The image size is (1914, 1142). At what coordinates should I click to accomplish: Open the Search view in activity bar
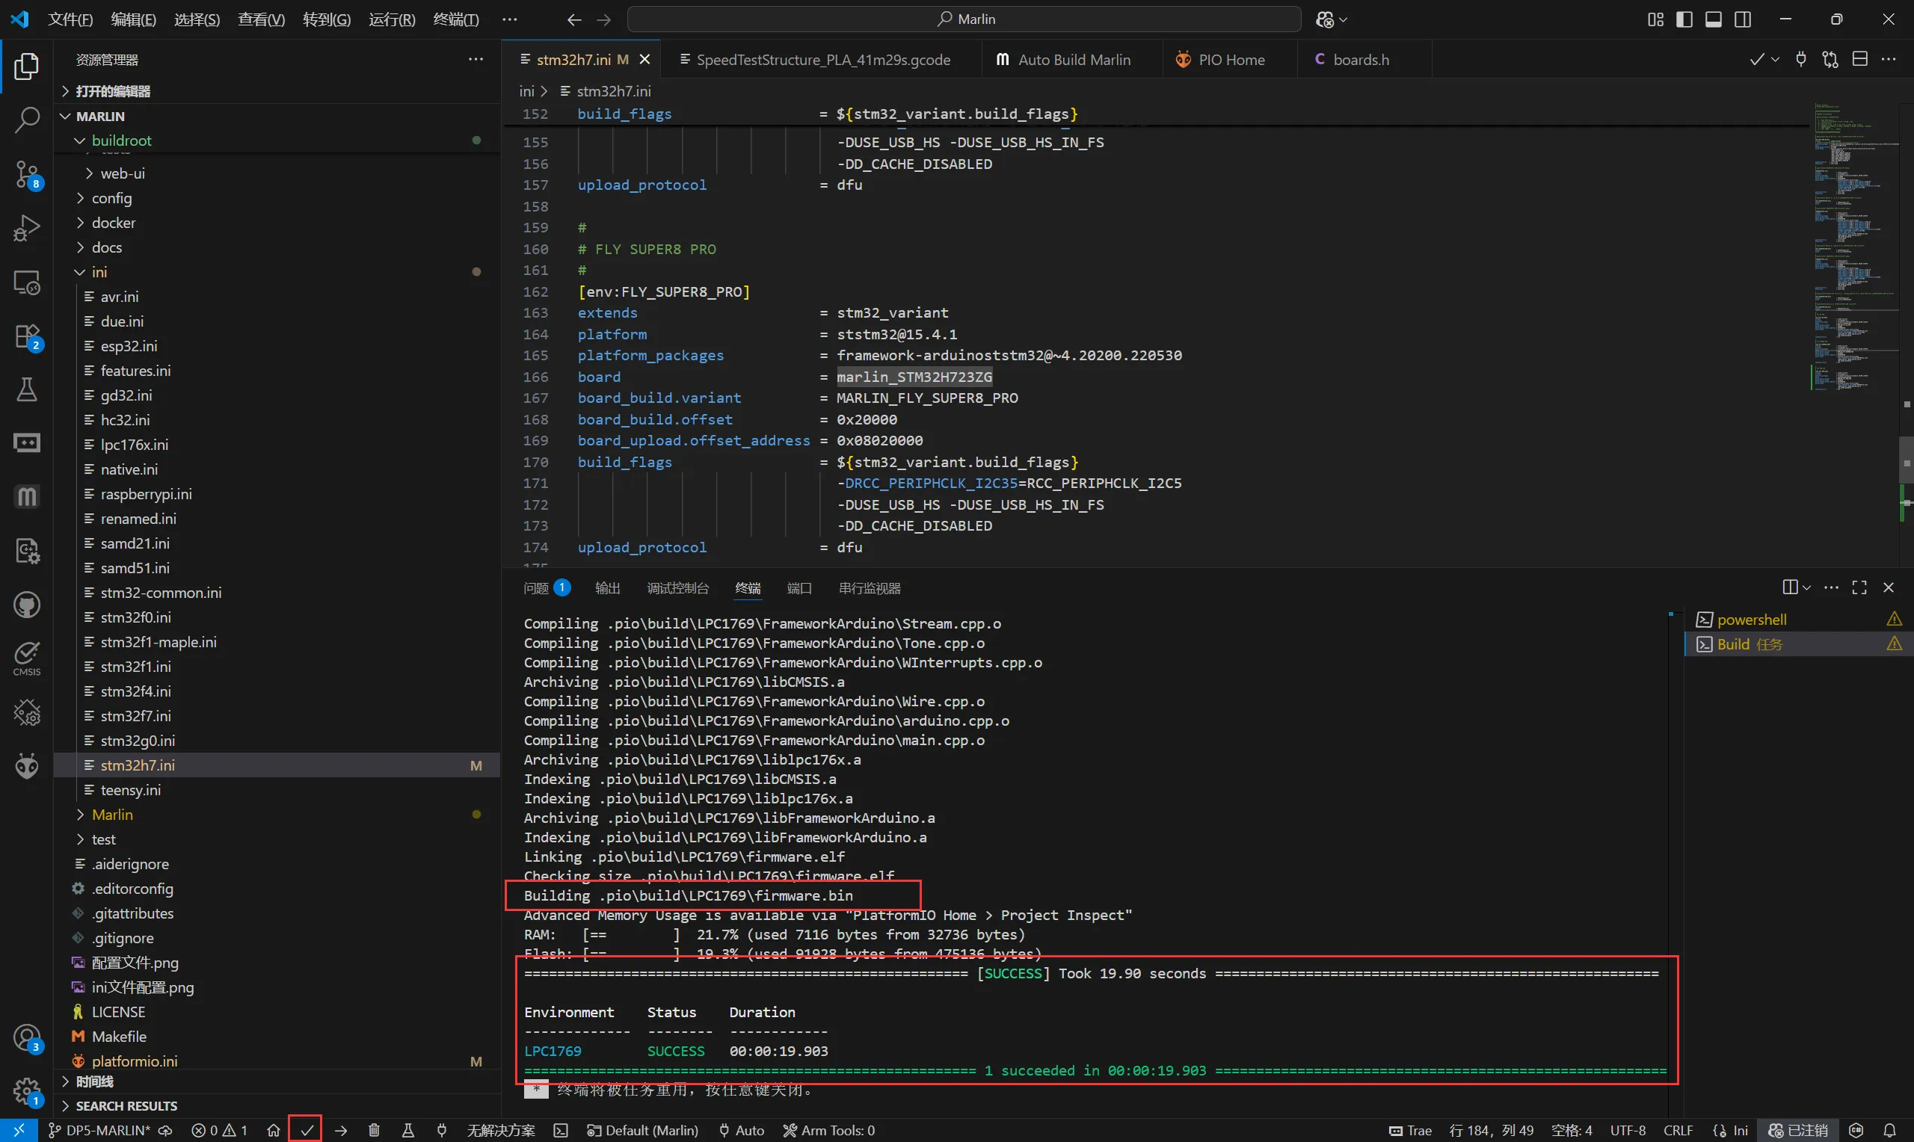coord(27,120)
